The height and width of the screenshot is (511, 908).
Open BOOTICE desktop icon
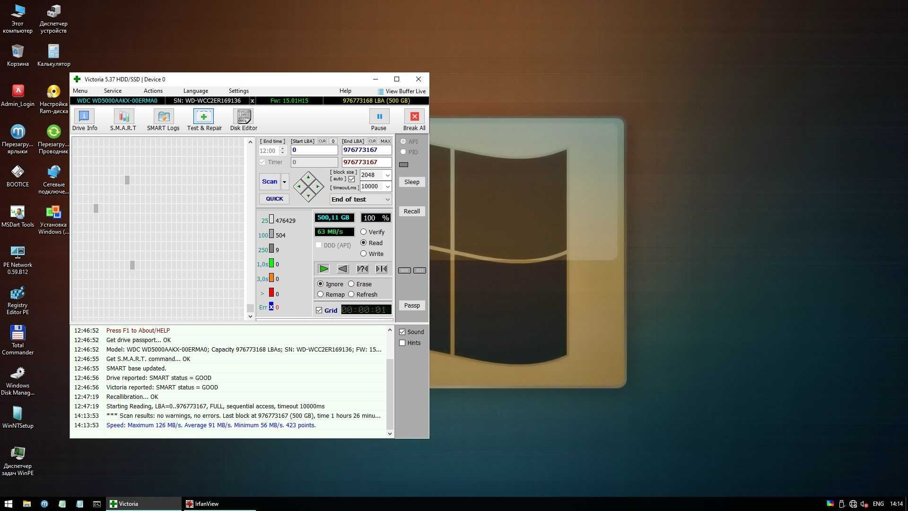click(17, 176)
